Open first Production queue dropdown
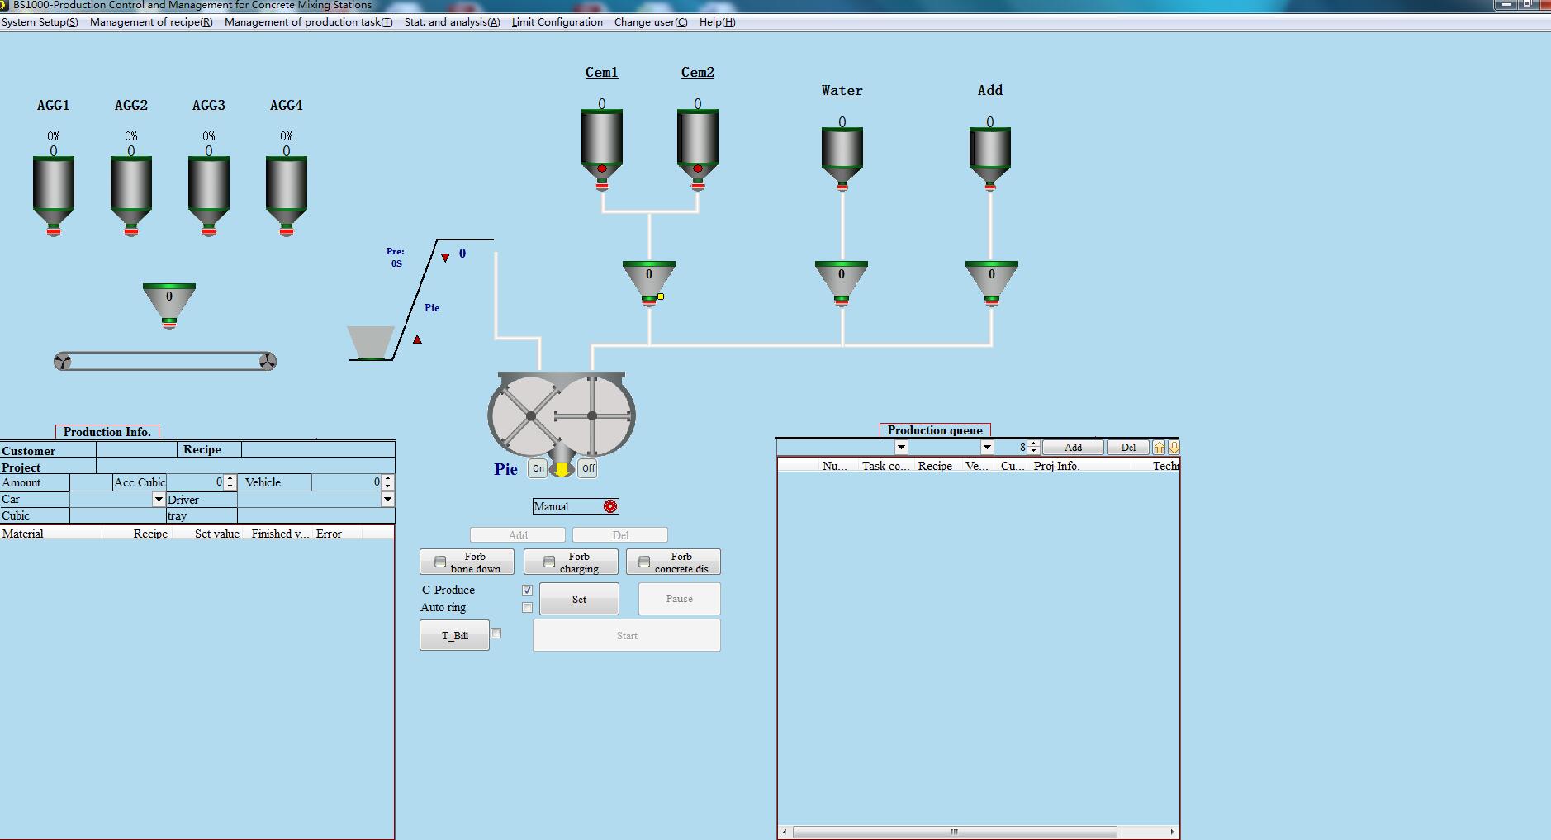Viewport: 1551px width, 840px height. [x=901, y=448]
